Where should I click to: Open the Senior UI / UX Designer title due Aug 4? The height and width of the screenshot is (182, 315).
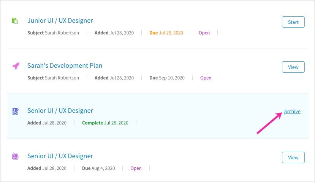60,156
